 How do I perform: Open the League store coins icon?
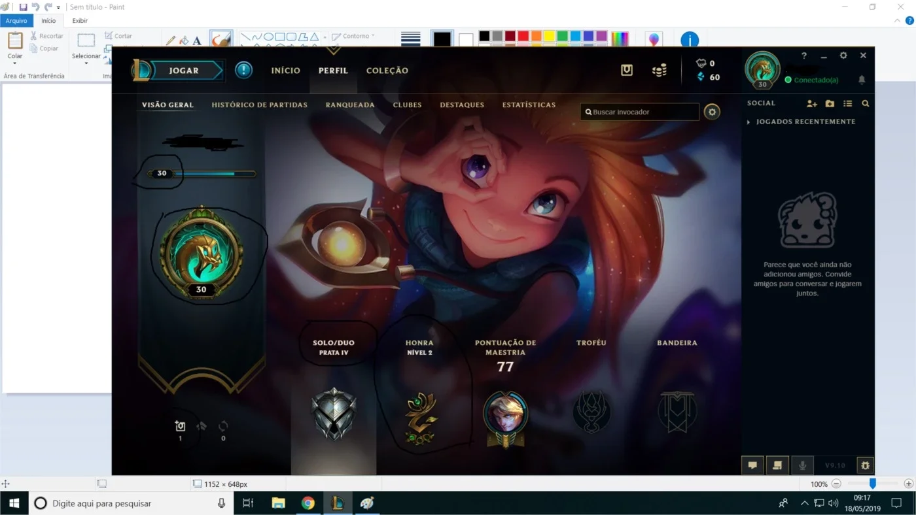659,70
